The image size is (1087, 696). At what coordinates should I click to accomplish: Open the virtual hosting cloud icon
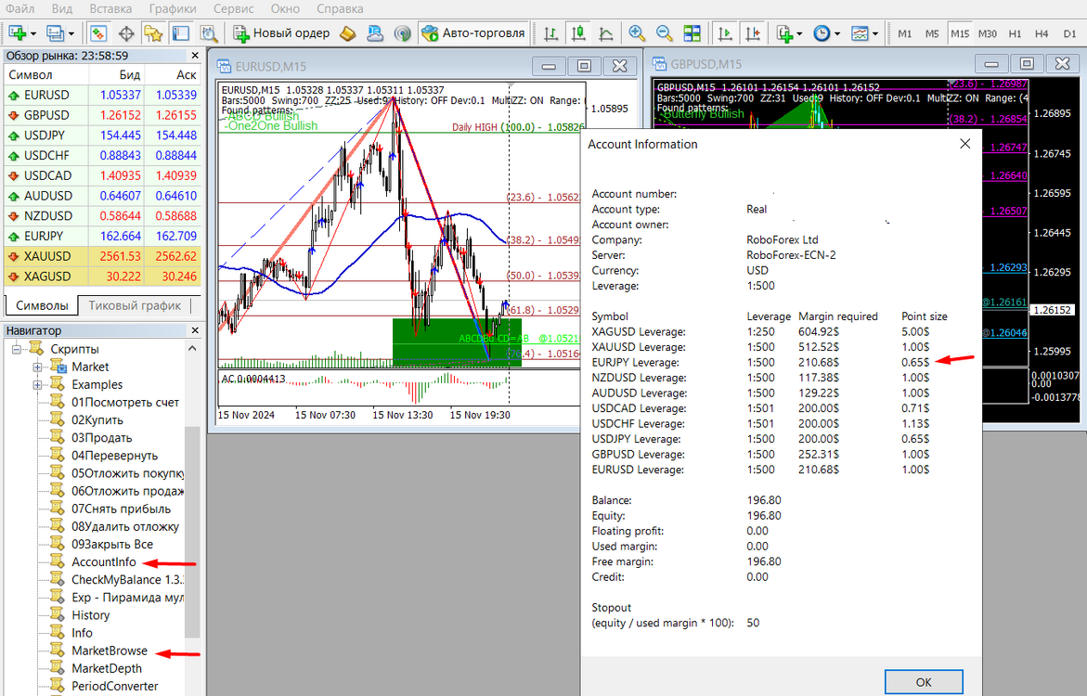click(x=375, y=32)
